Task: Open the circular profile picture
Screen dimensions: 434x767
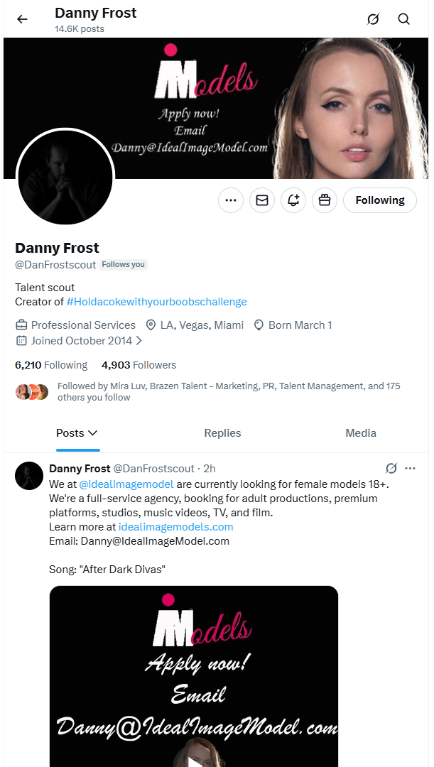Action: tap(65, 177)
